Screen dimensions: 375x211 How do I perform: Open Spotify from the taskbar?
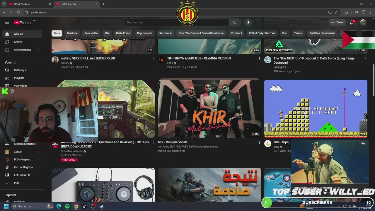pyautogui.click(x=67, y=206)
